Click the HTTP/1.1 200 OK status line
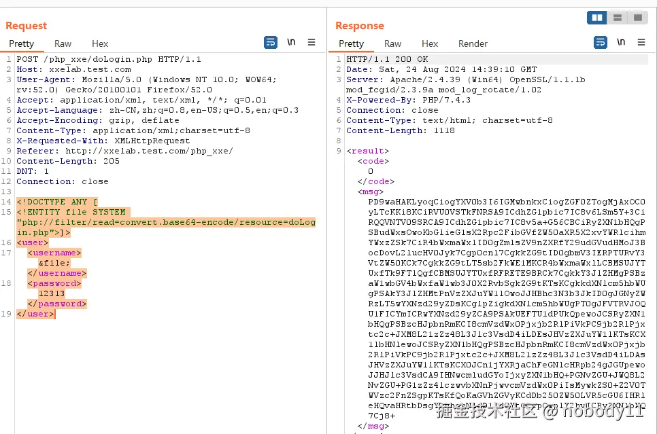The image size is (657, 434). tap(387, 60)
